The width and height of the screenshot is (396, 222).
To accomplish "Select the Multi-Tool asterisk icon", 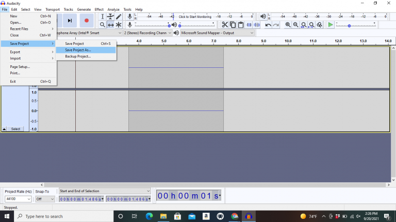I will coord(119,25).
